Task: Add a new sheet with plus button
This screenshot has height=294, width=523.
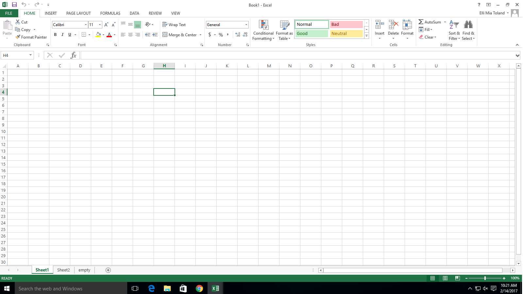Action: coord(108,270)
